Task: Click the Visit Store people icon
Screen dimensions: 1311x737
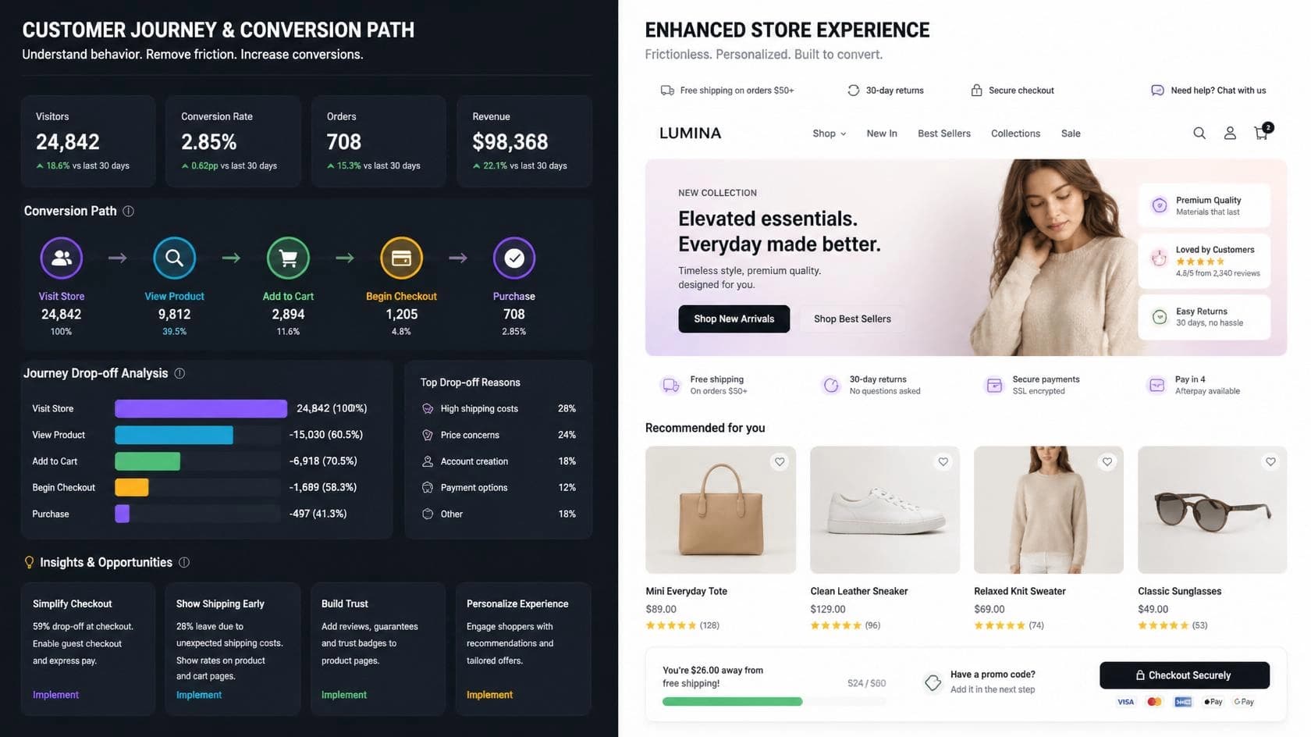Action: point(62,258)
